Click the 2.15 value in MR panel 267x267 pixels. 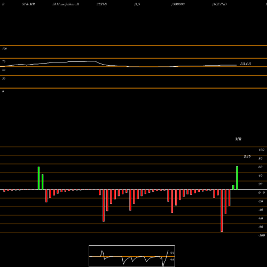[x=247, y=156]
